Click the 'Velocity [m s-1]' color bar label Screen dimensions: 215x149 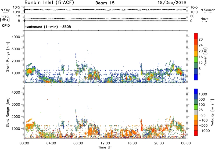[212, 112]
